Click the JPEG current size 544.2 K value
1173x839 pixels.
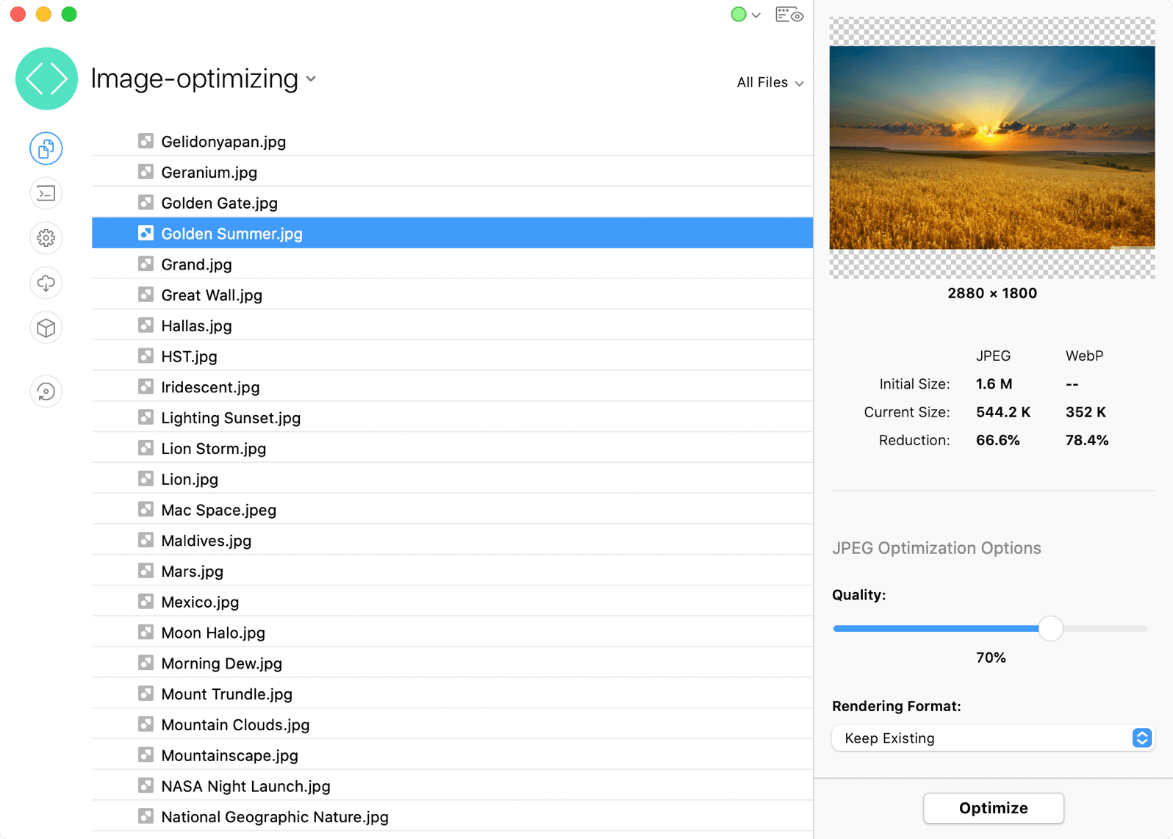1003,412
